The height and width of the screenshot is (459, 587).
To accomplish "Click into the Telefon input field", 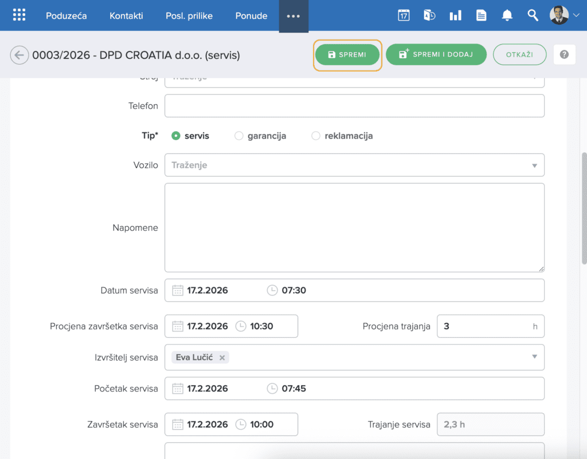I will tap(354, 106).
